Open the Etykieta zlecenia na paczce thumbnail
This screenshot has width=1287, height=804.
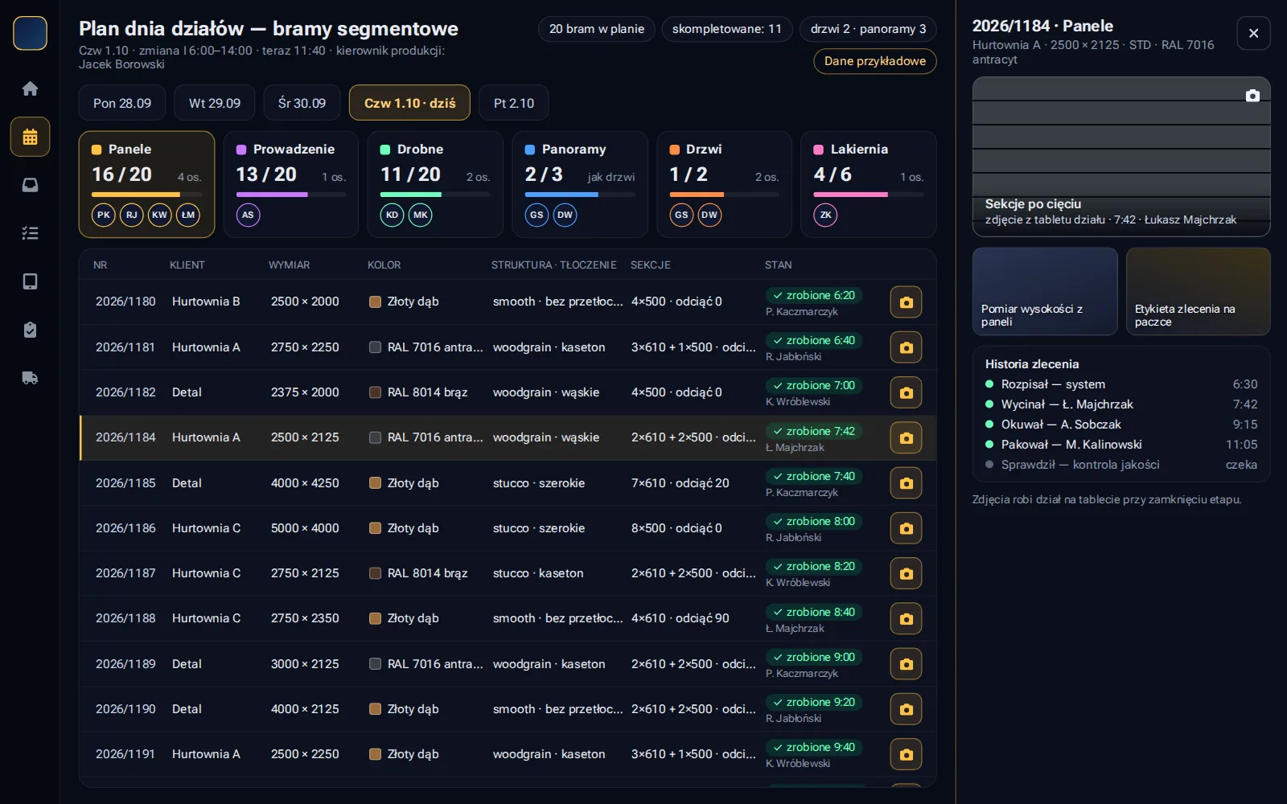pyautogui.click(x=1199, y=291)
